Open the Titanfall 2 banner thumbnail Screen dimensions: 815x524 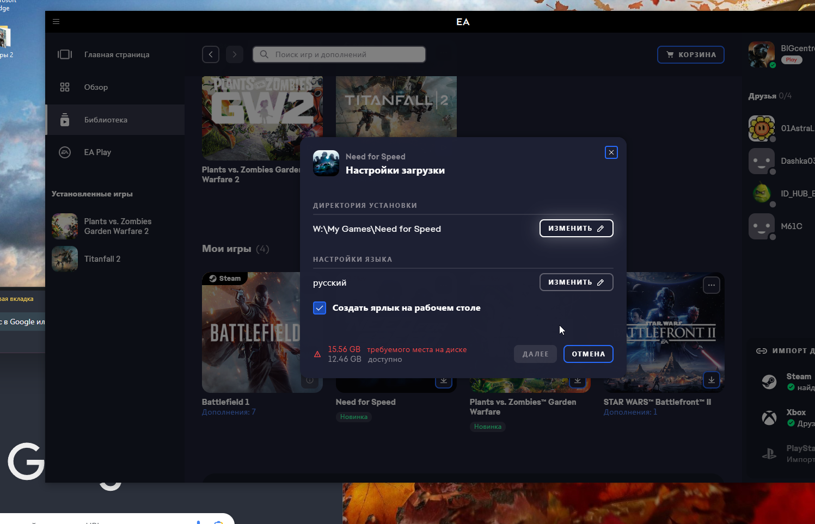coord(396,107)
